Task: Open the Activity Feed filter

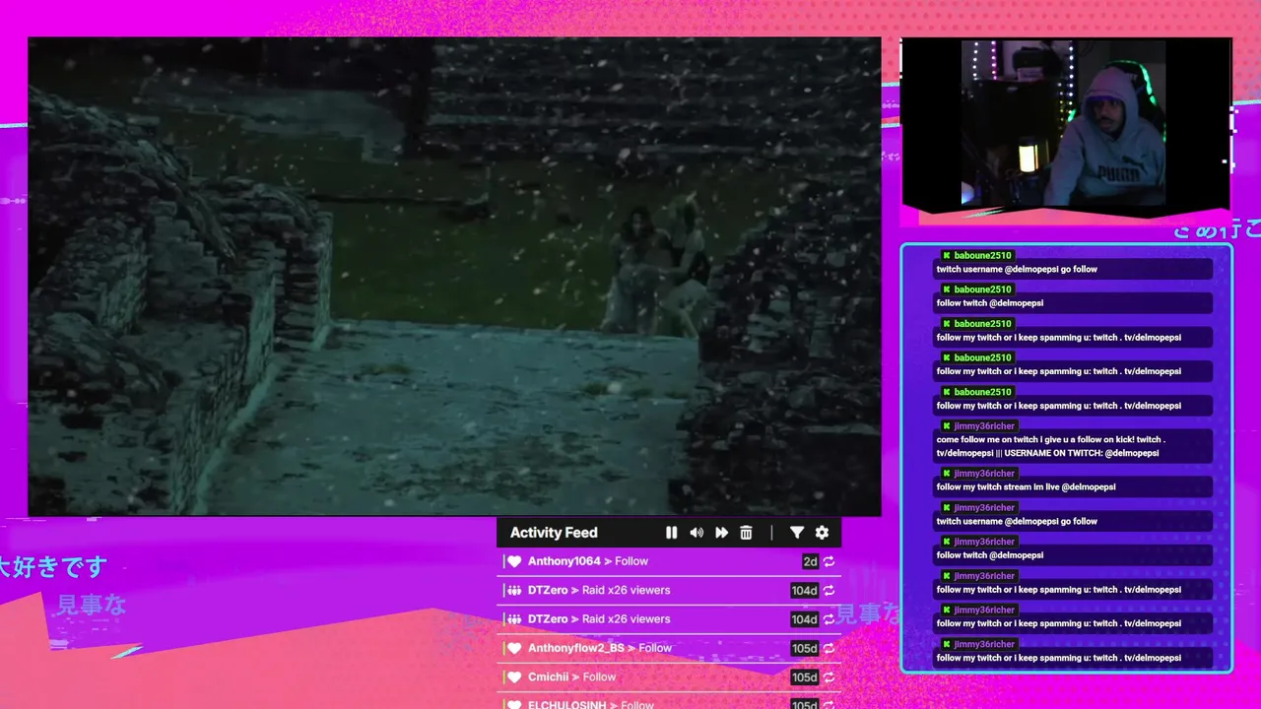Action: 797,533
